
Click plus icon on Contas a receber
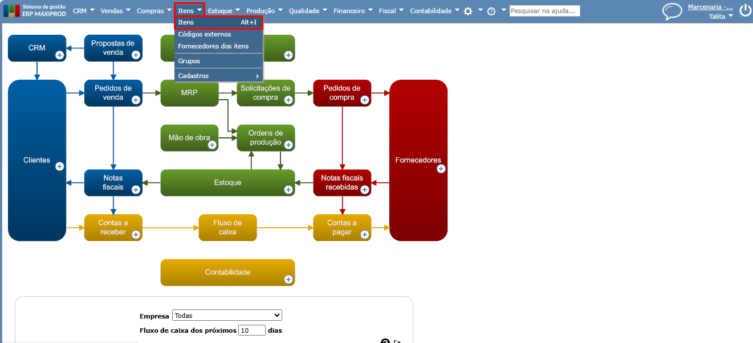tap(136, 234)
